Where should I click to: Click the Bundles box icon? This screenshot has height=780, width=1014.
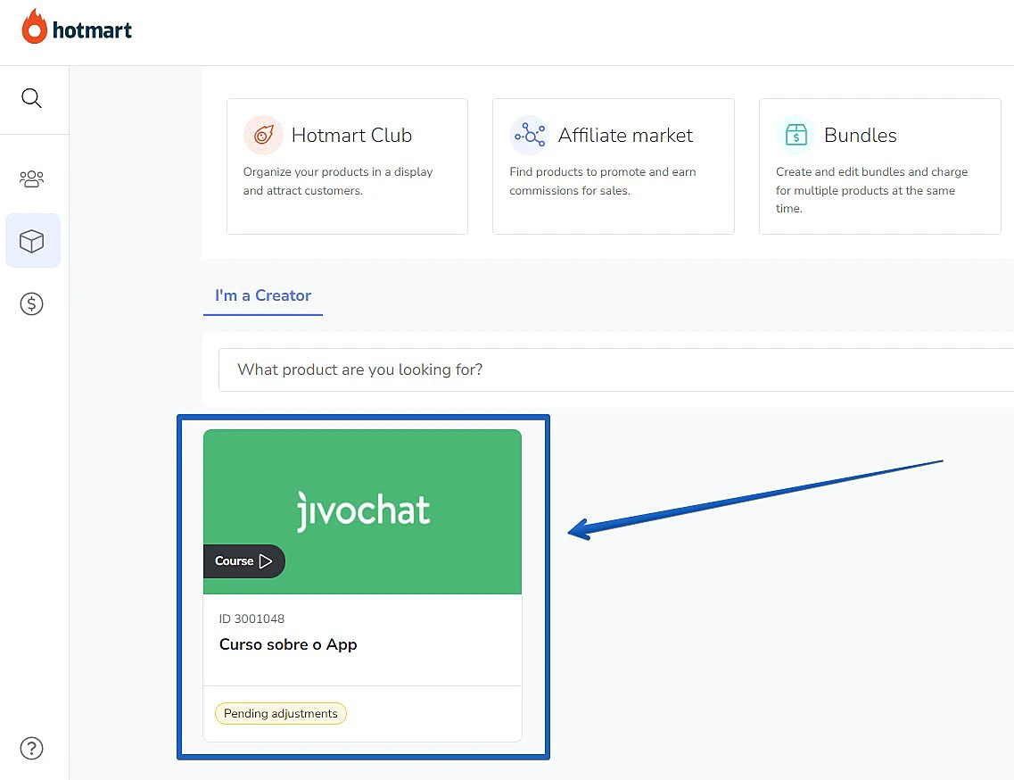[796, 136]
